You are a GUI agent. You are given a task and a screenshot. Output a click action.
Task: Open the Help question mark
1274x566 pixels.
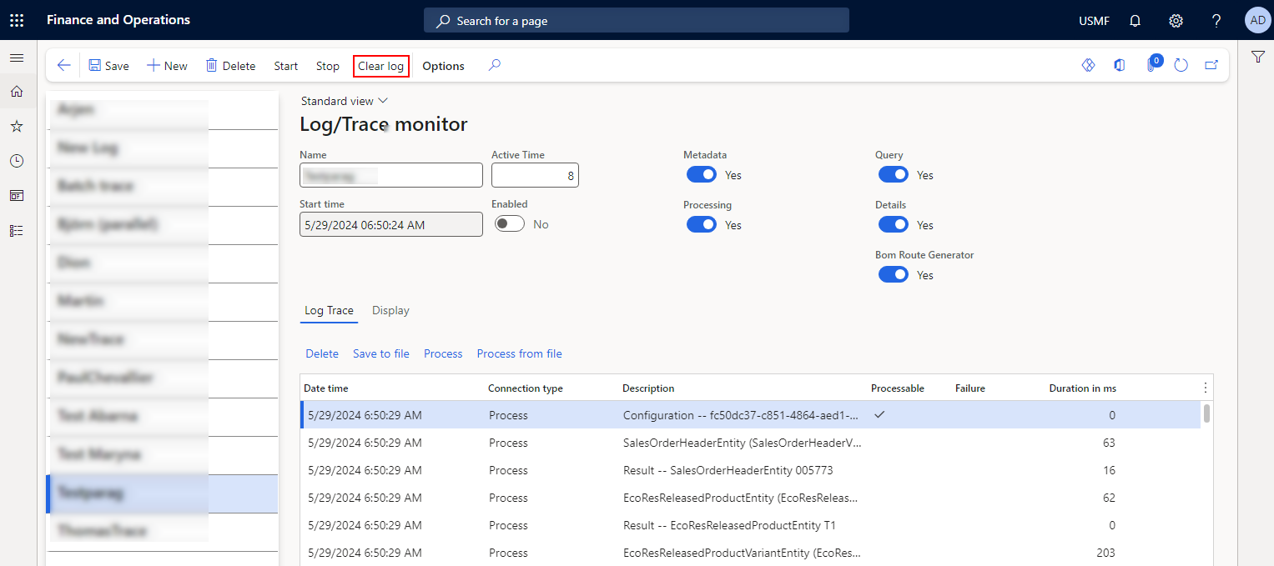coord(1216,21)
